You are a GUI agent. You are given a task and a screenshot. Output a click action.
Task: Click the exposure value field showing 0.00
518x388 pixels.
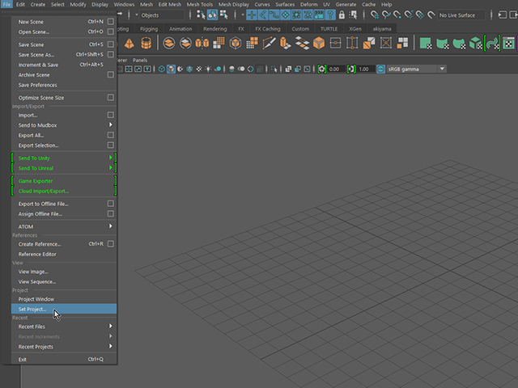pos(337,69)
